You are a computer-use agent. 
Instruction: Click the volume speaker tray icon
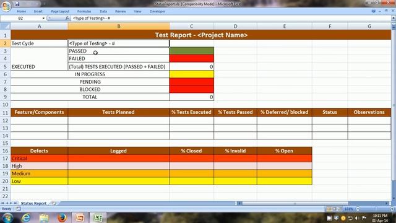tap(357, 218)
